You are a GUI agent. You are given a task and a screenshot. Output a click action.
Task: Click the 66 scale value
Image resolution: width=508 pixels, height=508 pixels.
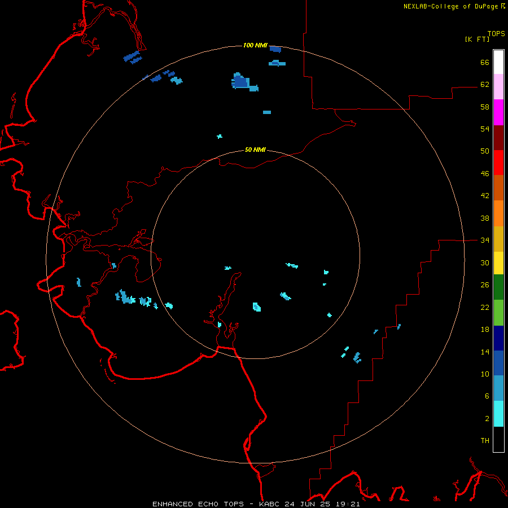pos(485,62)
